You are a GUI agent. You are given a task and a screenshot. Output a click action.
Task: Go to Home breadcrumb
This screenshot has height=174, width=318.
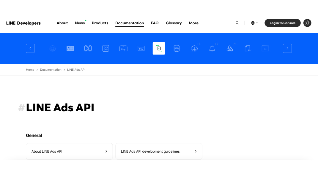pos(30,70)
